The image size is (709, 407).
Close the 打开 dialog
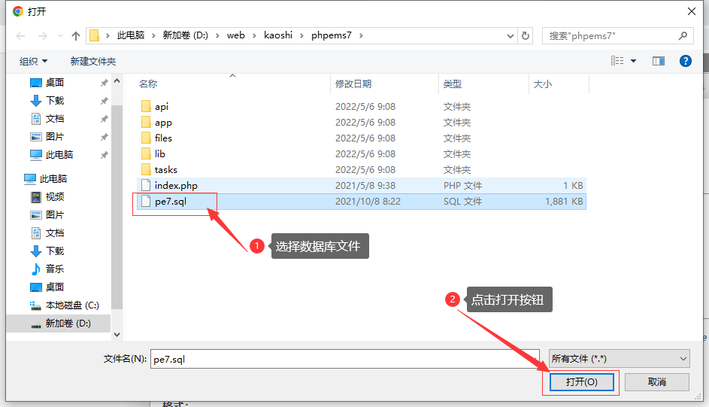pos(692,11)
